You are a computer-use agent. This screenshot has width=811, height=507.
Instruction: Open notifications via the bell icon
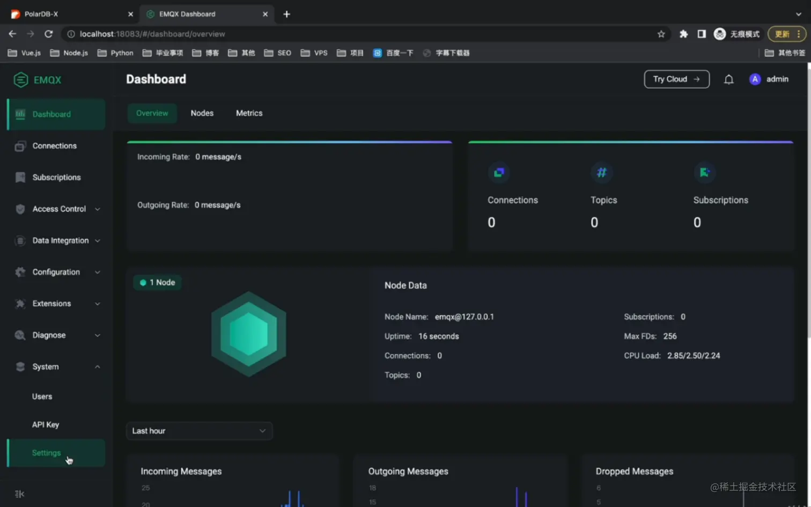click(728, 79)
